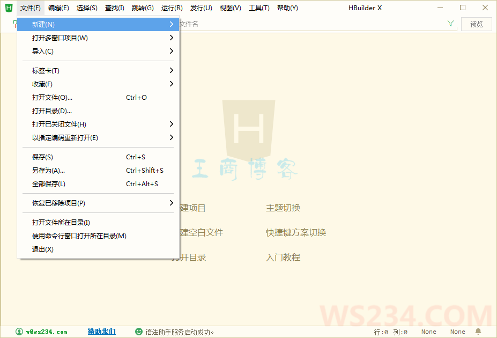Open the 发行(U) menu

point(201,8)
